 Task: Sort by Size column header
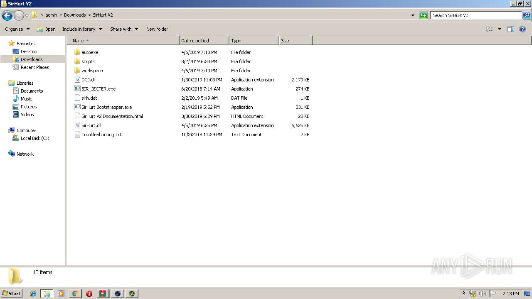[x=296, y=41]
